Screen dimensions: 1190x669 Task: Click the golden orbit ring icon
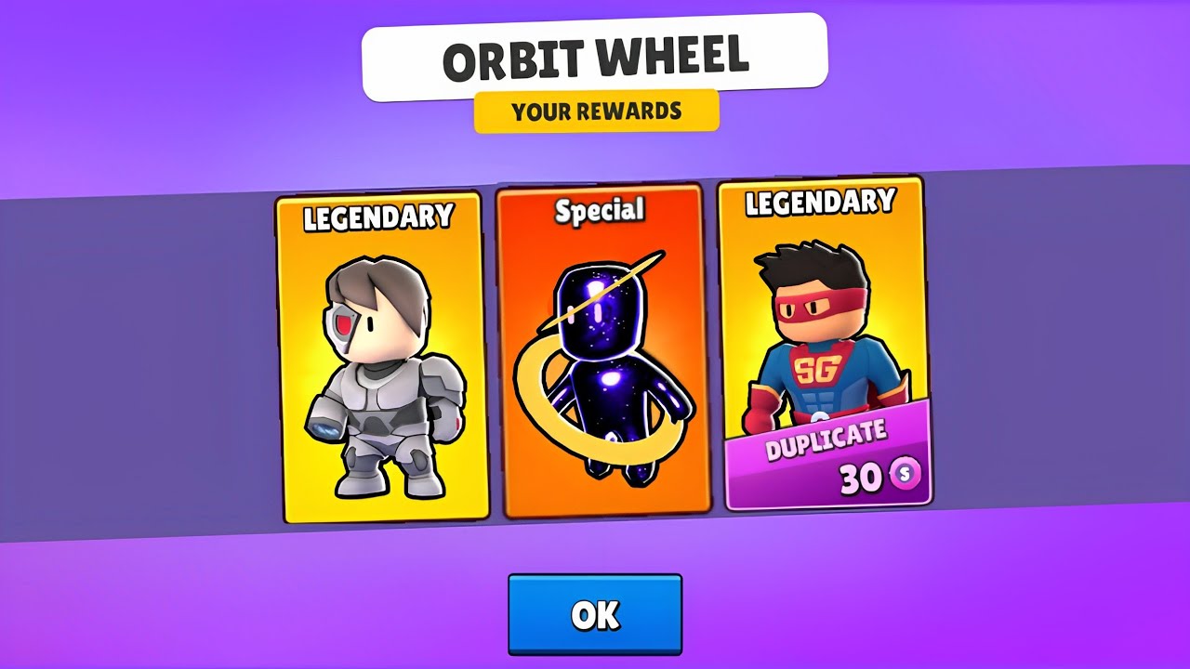pos(588,372)
